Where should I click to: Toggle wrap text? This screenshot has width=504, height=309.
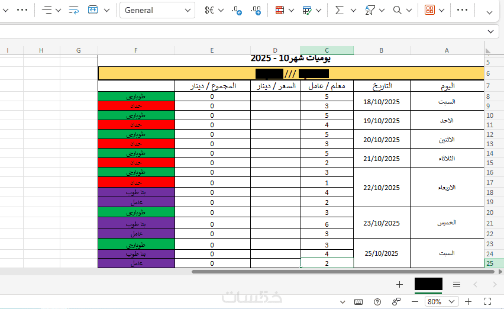click(73, 10)
